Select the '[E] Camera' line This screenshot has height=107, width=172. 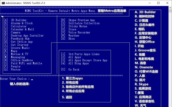[x=12, y=32]
